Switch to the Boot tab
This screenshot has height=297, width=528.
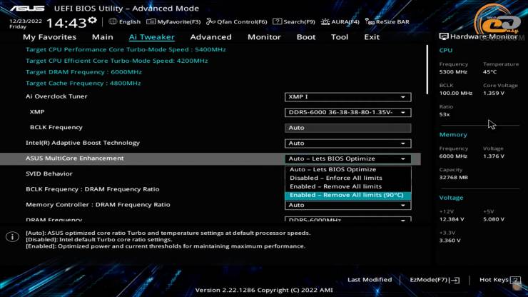tap(306, 37)
